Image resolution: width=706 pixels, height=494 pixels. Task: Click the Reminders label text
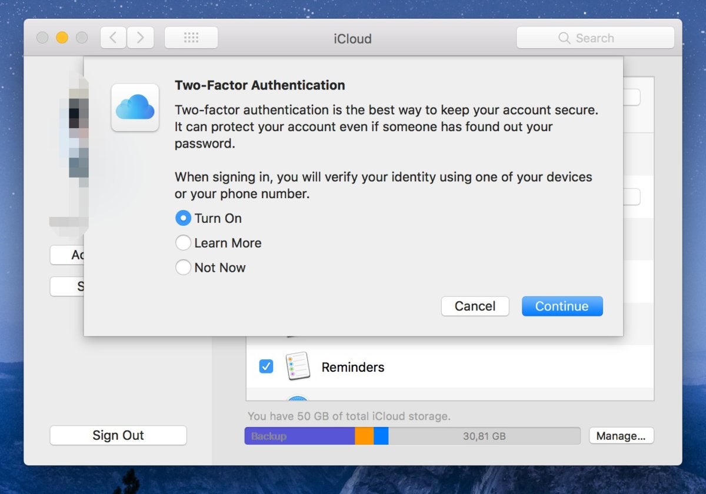[x=353, y=367]
